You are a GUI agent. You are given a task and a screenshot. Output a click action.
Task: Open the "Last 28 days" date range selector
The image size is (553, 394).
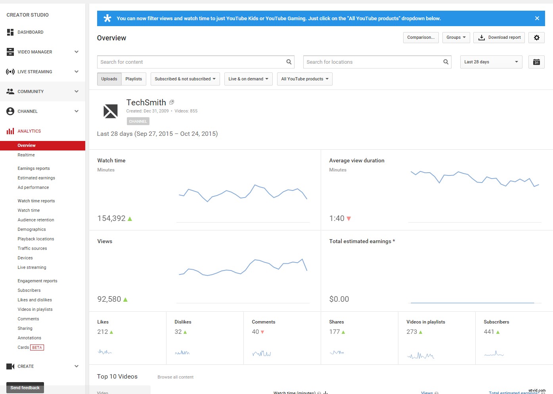coord(491,62)
